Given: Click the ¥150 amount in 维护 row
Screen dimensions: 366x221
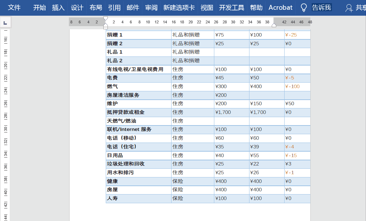Looking at the screenshot, I should tap(256, 104).
